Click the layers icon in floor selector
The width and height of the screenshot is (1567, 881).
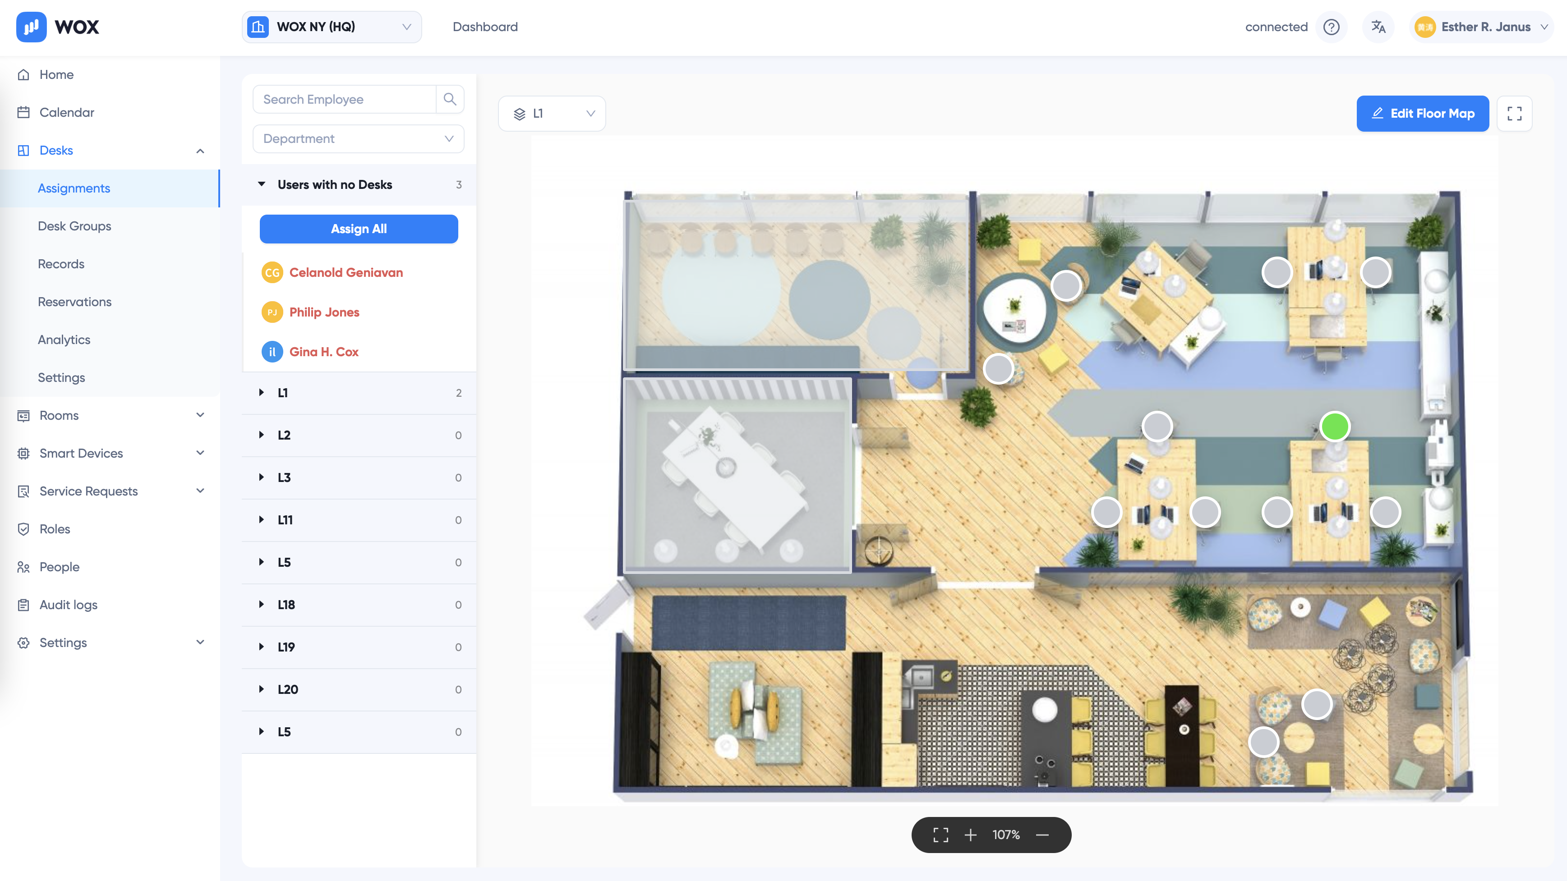point(519,114)
